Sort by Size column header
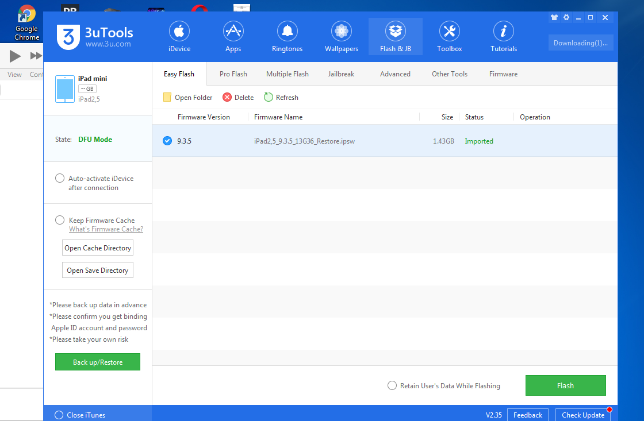This screenshot has width=644, height=421. [x=447, y=117]
